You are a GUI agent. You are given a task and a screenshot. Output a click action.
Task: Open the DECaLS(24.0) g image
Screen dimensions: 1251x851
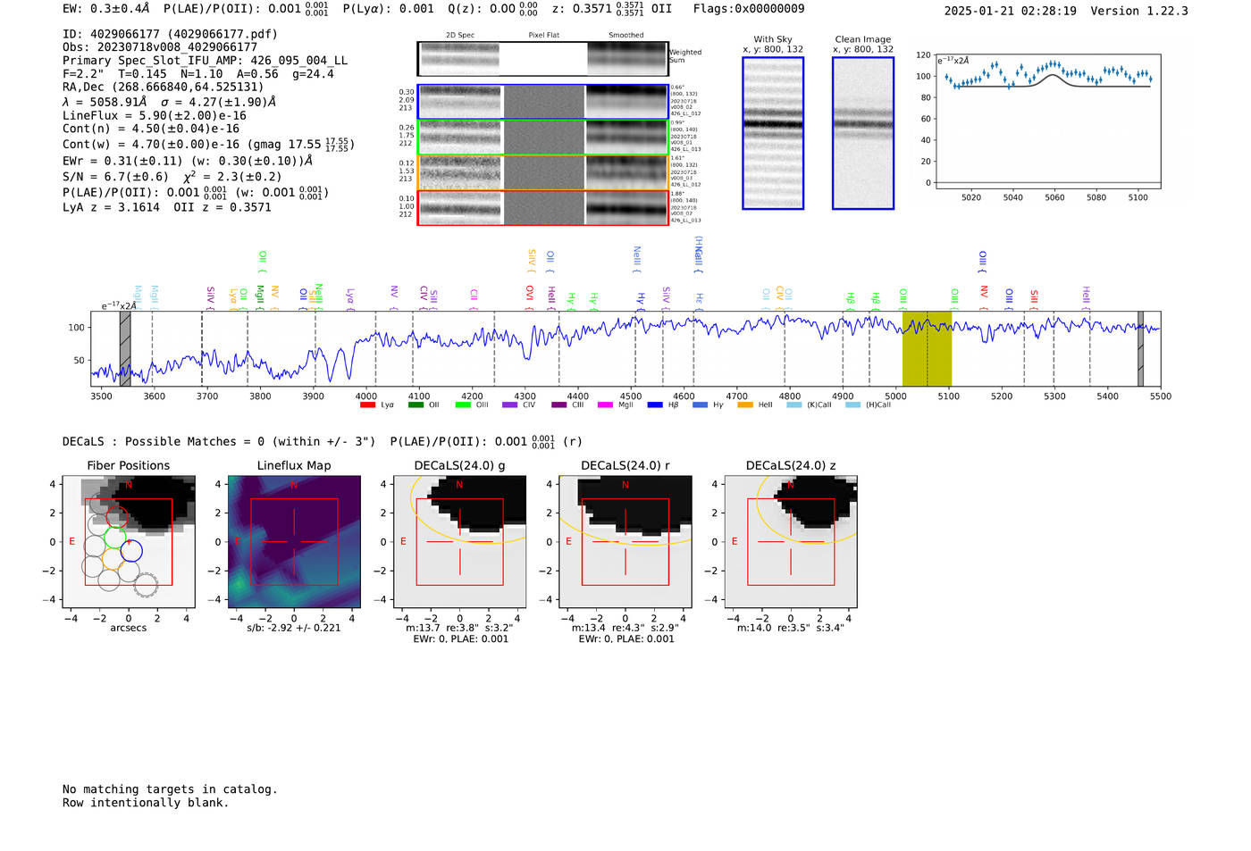point(459,541)
